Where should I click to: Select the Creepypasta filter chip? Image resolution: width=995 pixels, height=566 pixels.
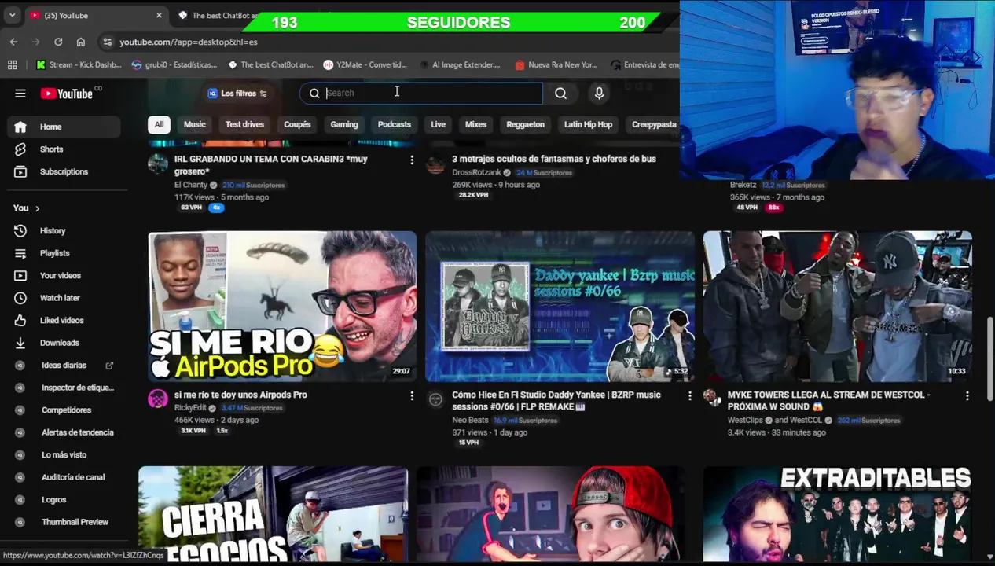(x=654, y=124)
